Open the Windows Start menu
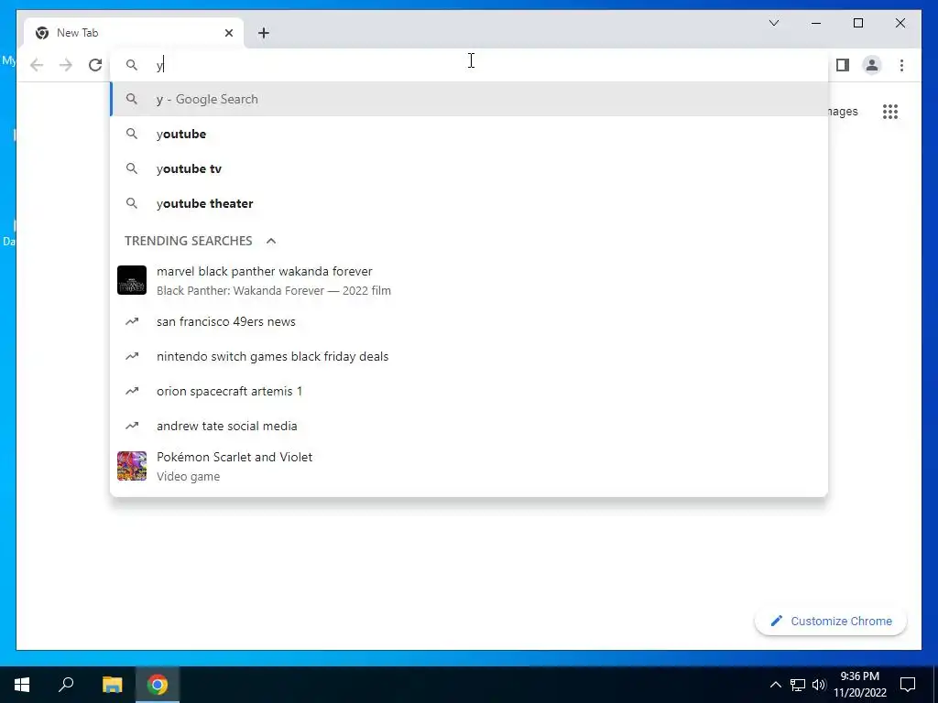 22,685
